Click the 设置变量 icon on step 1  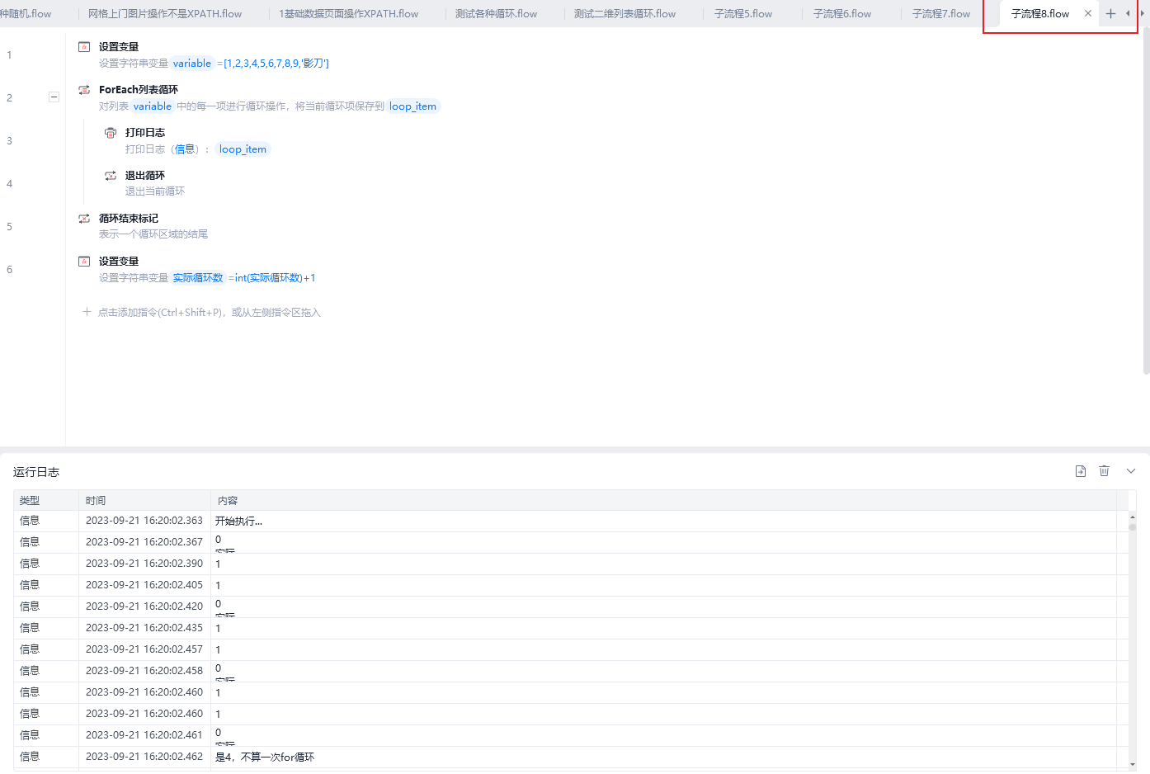[84, 47]
